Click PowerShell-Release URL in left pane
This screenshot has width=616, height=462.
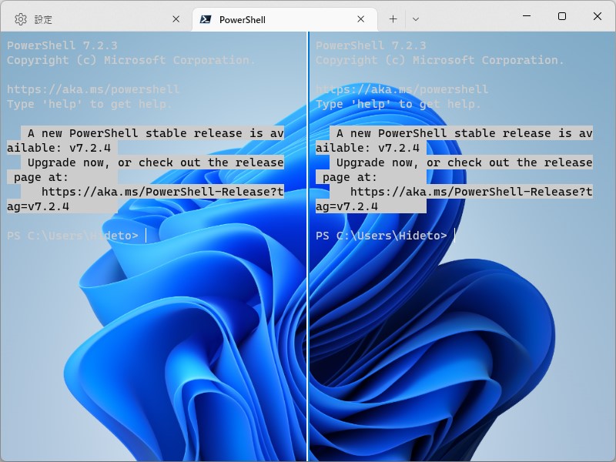(x=162, y=192)
